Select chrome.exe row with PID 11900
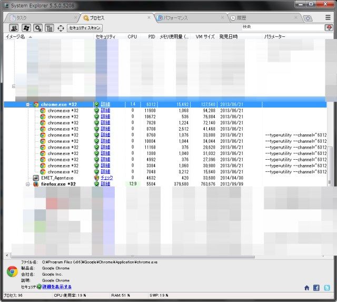 click(x=165, y=111)
